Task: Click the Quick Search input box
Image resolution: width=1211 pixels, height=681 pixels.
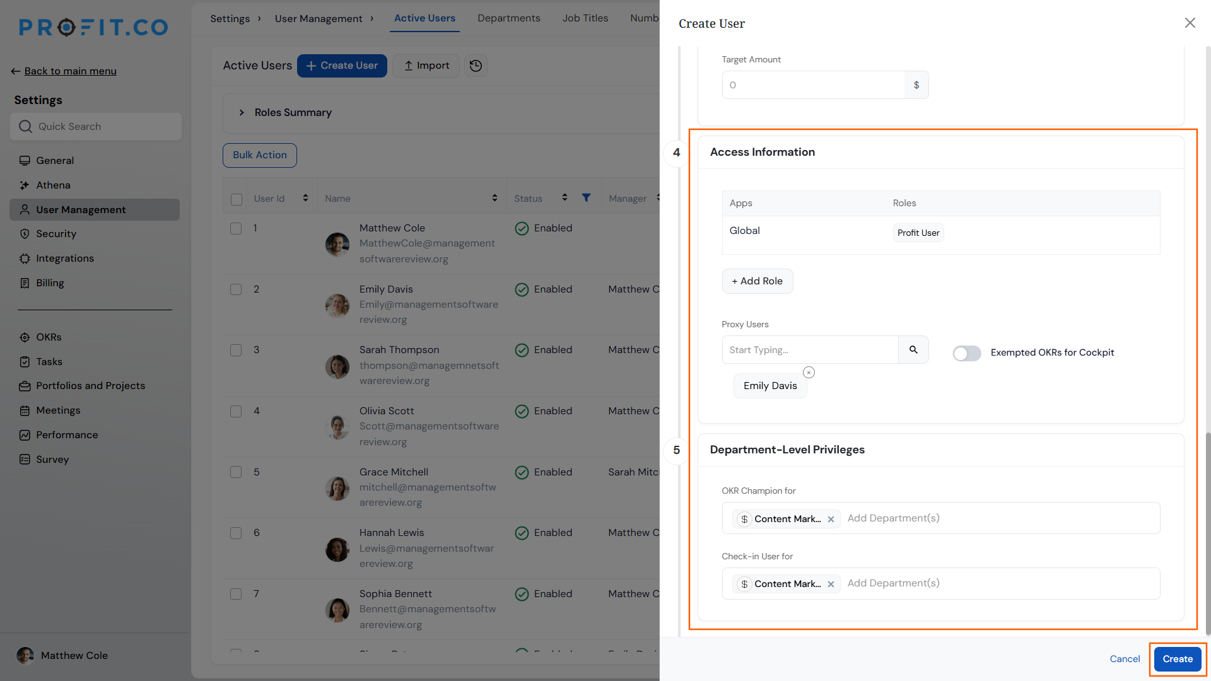Action: click(x=96, y=127)
